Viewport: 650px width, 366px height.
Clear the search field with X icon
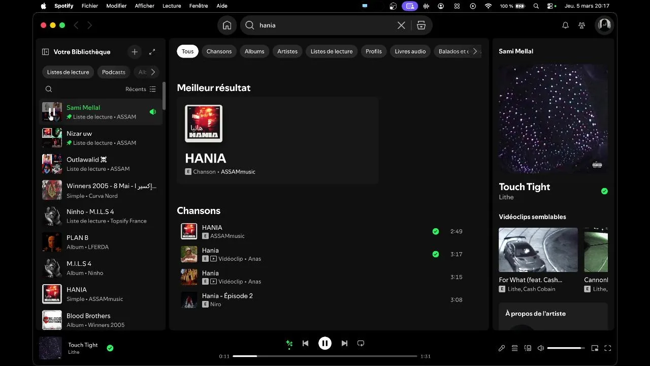[401, 25]
